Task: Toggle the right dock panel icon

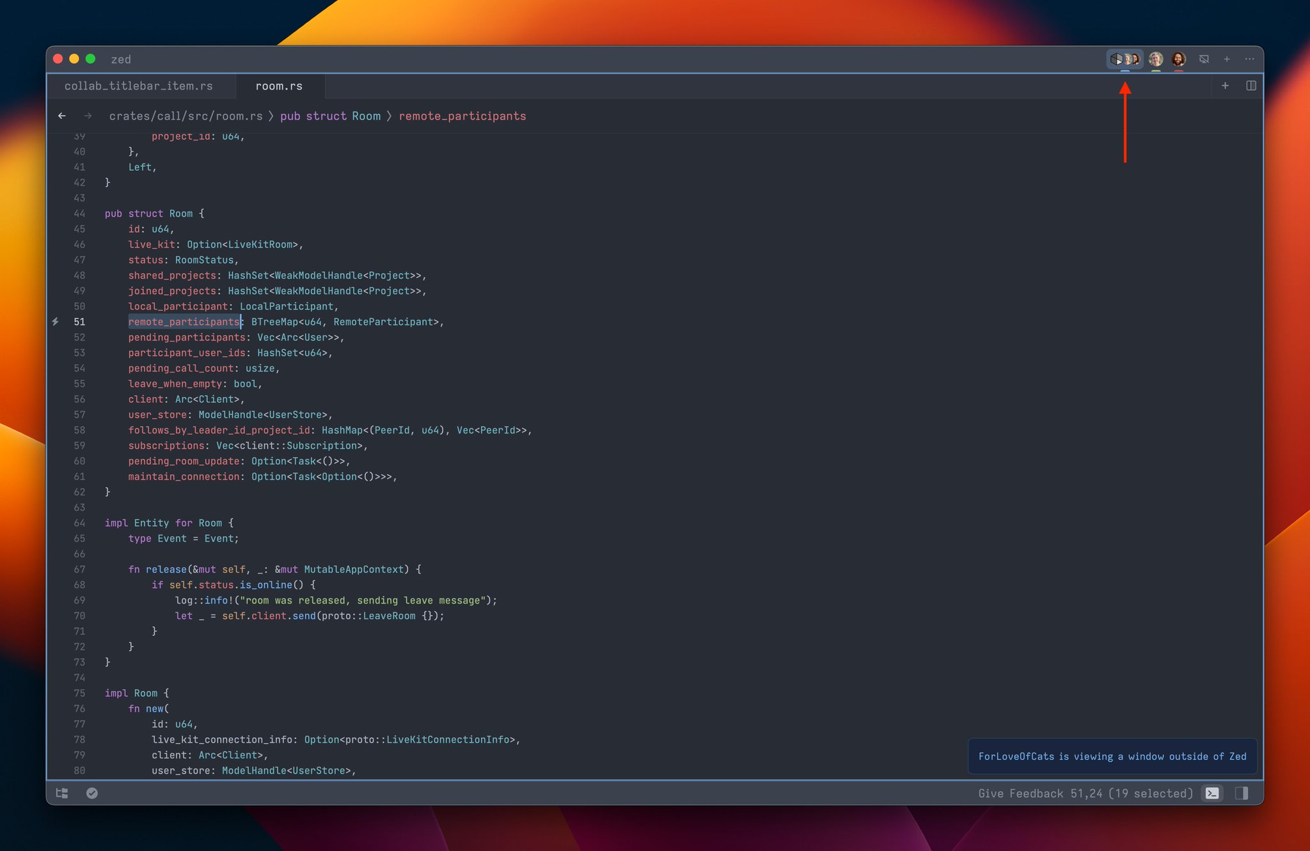Action: point(1242,793)
